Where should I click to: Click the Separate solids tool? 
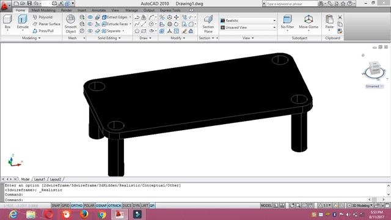pos(111,31)
